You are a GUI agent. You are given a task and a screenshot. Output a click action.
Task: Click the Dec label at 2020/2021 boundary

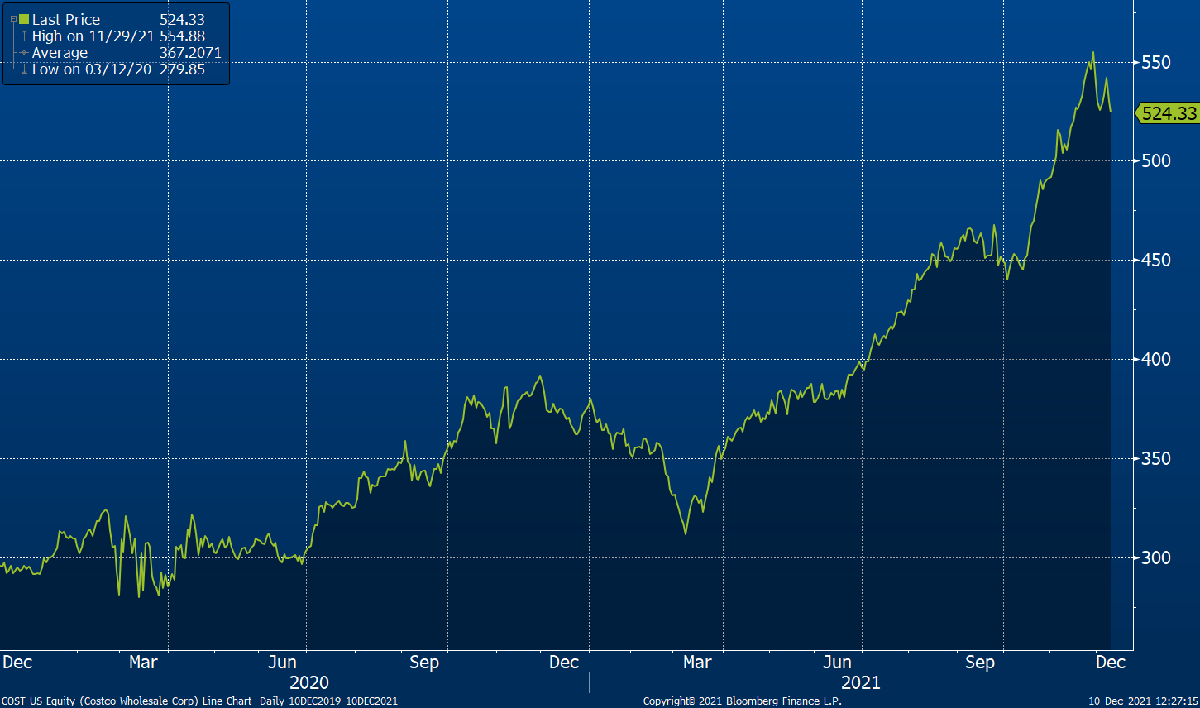pos(564,663)
